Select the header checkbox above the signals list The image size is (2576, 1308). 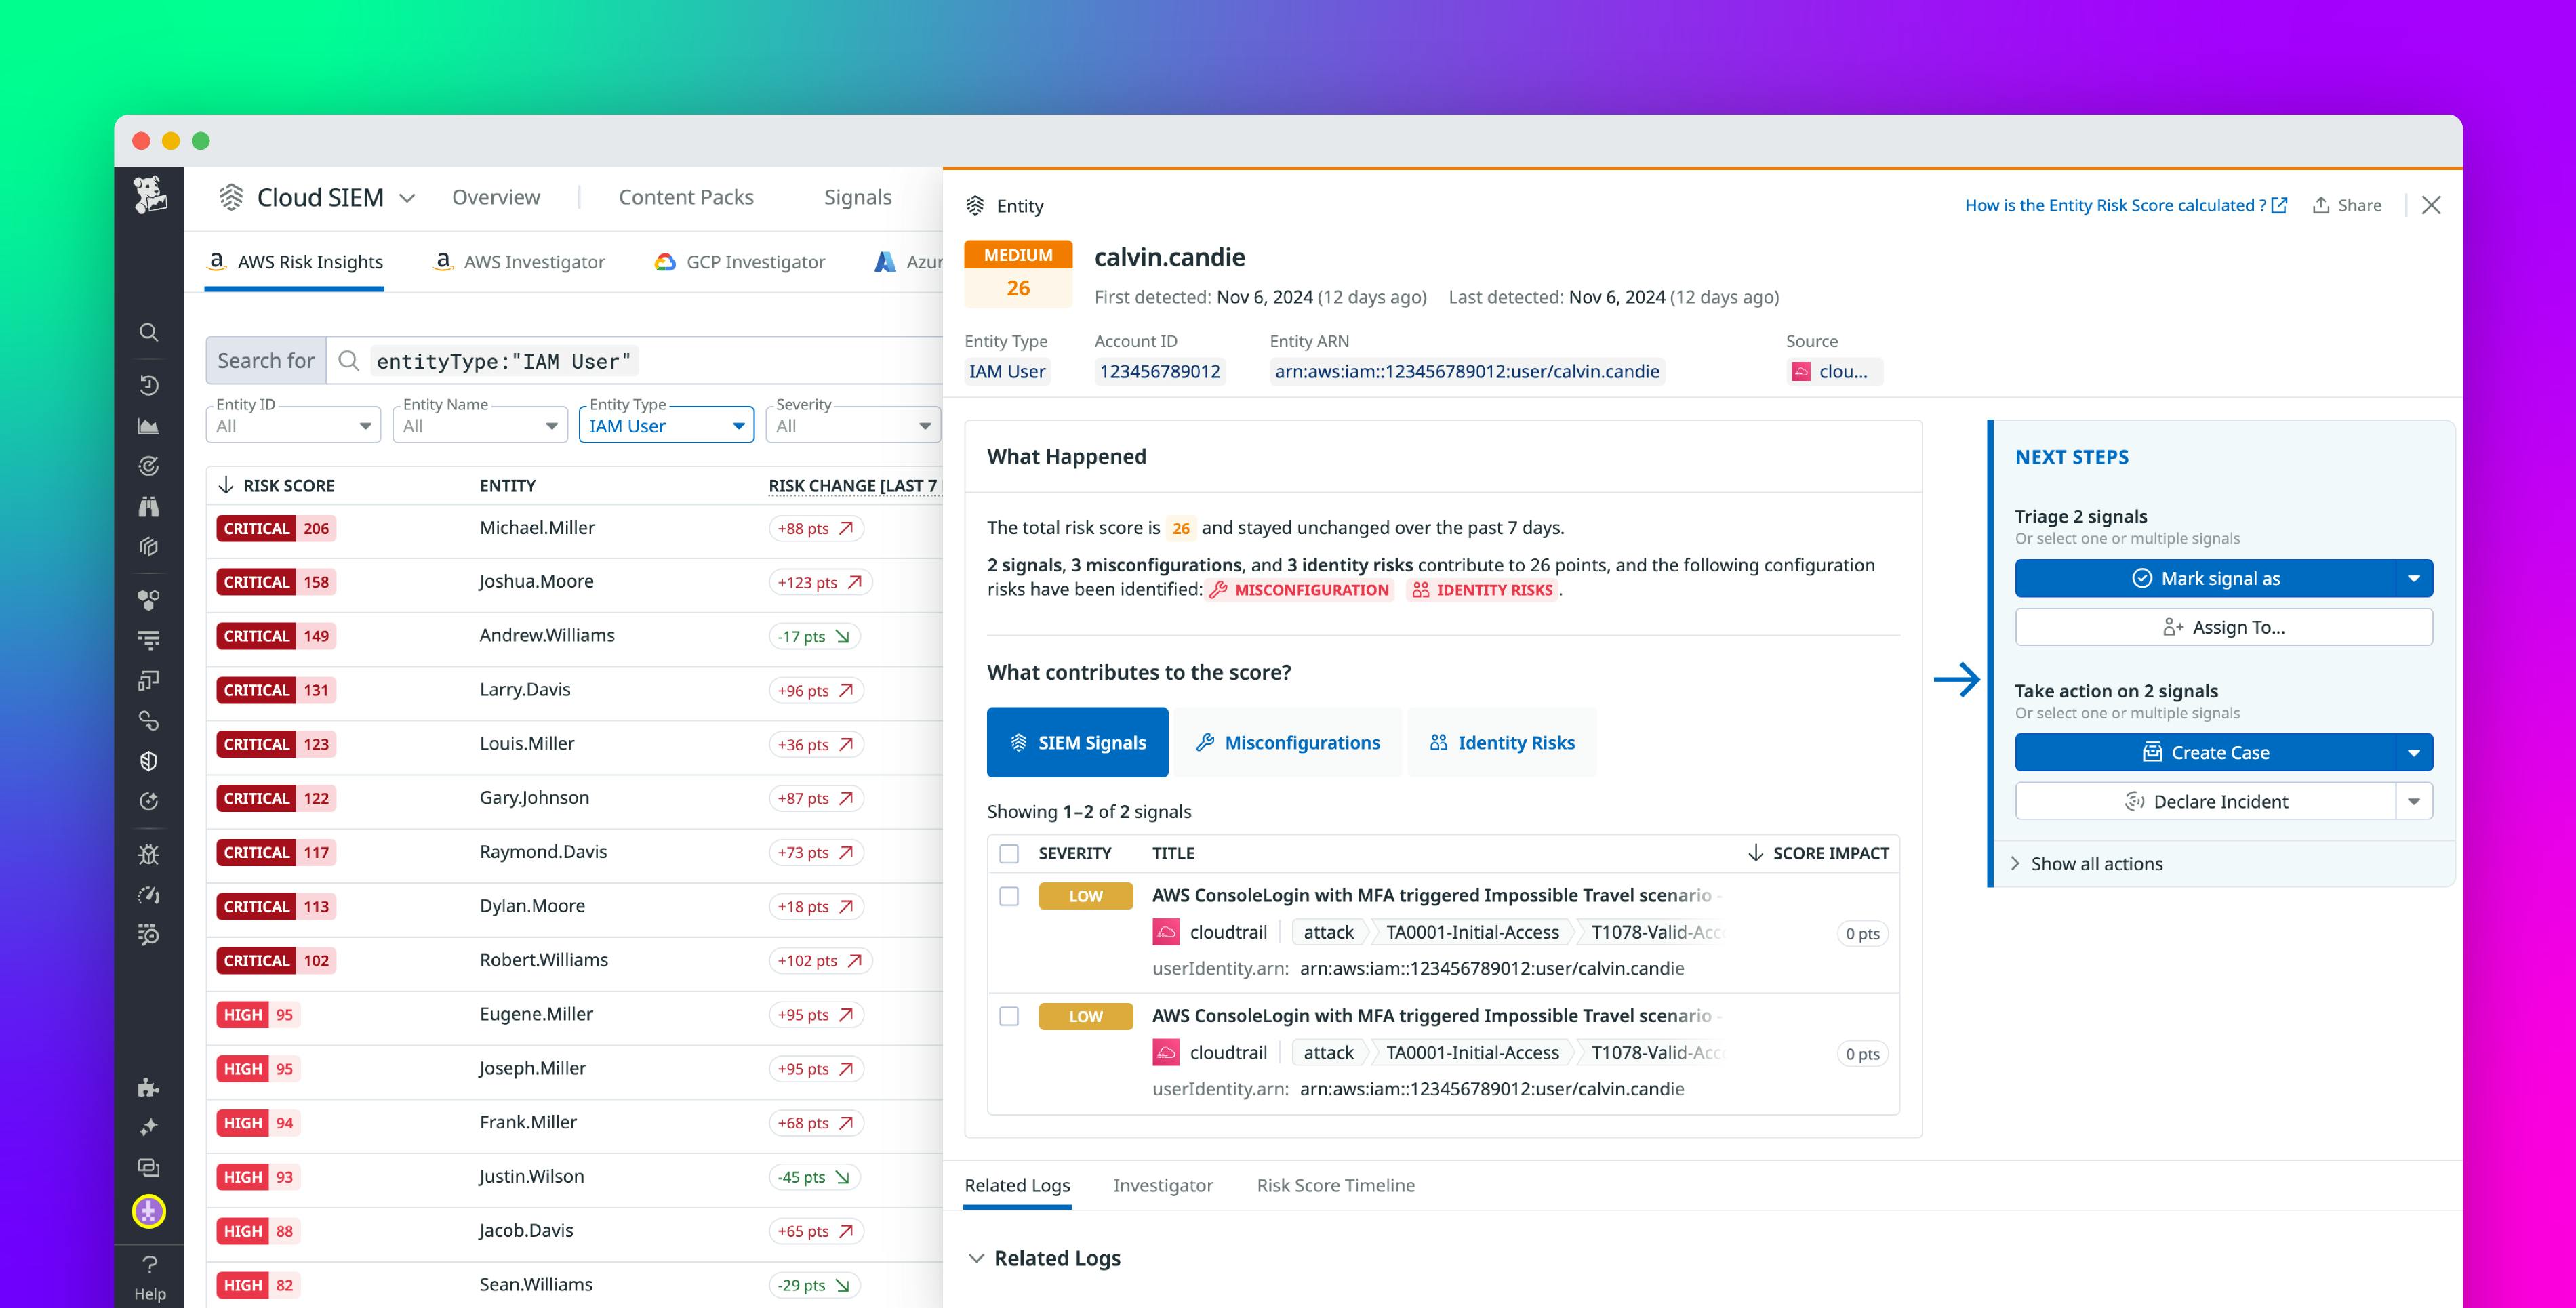pos(1008,852)
